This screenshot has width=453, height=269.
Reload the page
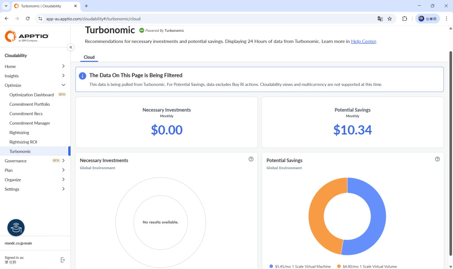click(28, 19)
